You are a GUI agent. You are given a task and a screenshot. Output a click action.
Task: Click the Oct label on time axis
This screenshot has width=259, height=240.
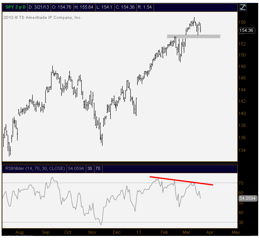(68, 232)
